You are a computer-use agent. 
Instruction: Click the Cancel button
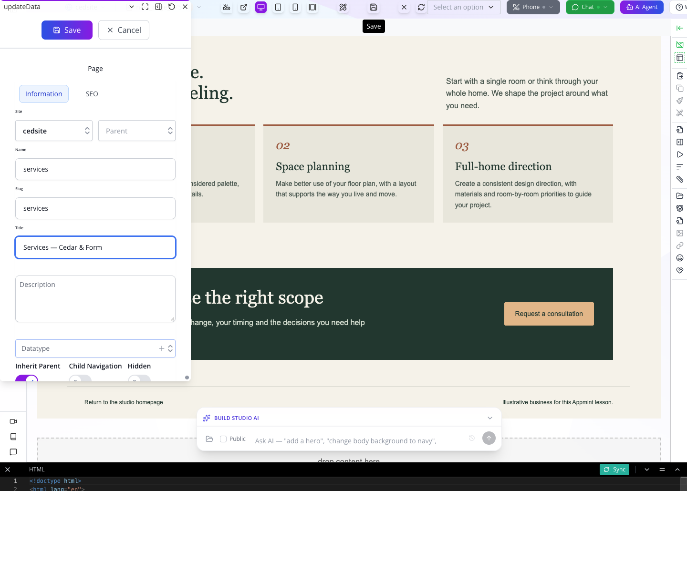tap(124, 30)
